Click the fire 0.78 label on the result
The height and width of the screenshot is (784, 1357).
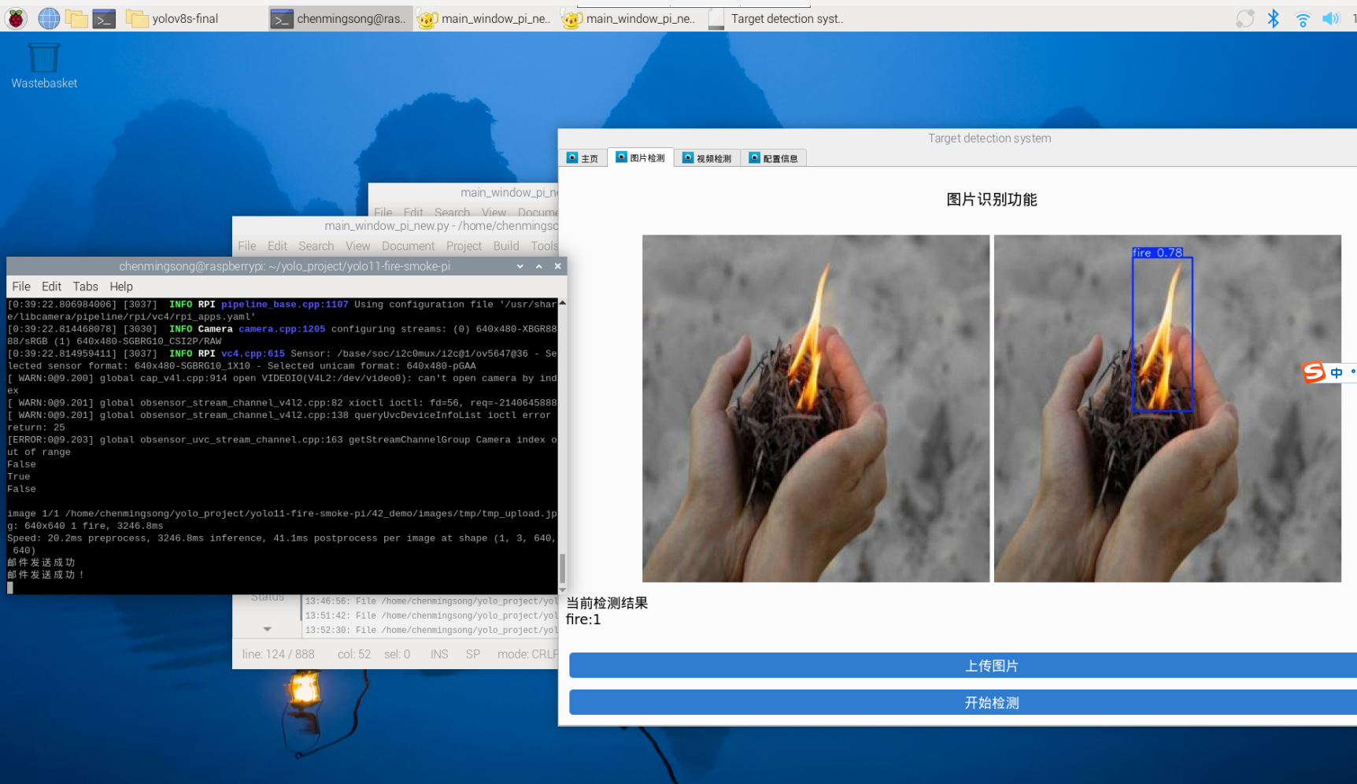(1158, 253)
